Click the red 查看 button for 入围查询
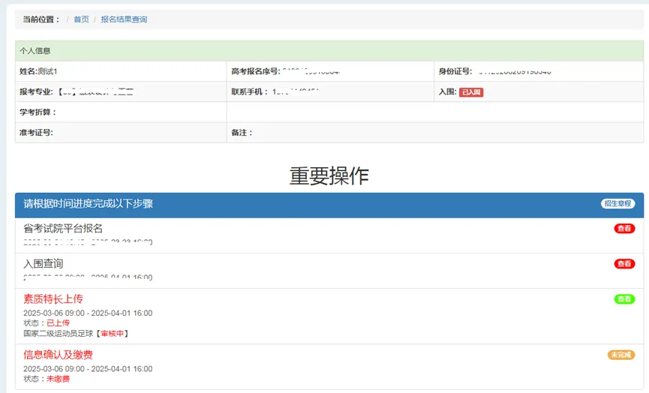The width and height of the screenshot is (649, 393). (624, 264)
